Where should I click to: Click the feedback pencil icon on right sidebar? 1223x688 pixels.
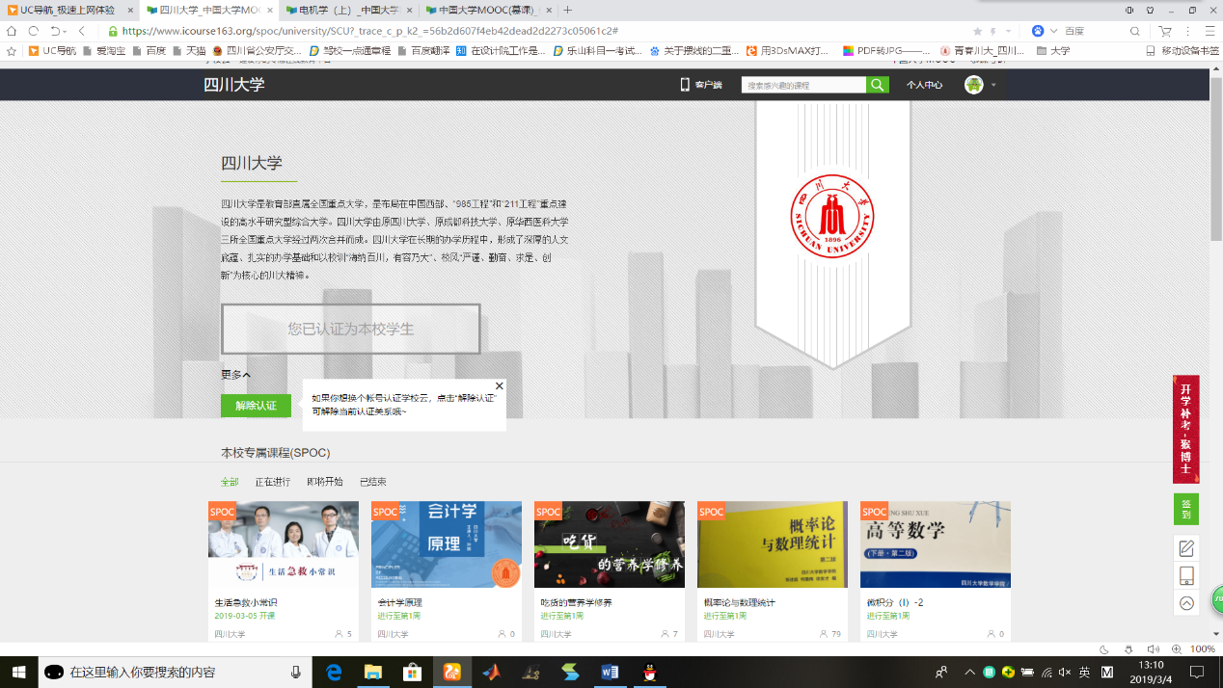click(x=1186, y=548)
